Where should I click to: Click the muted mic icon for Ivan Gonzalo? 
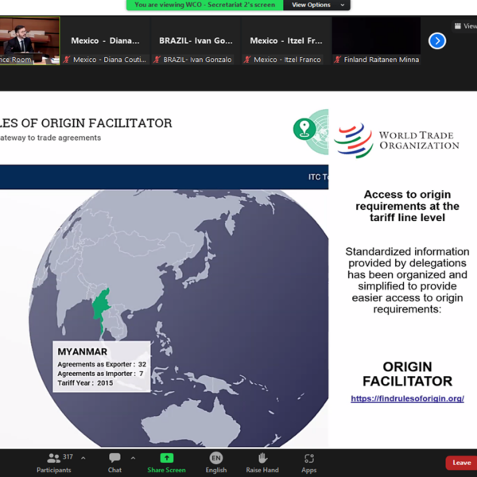(x=157, y=60)
